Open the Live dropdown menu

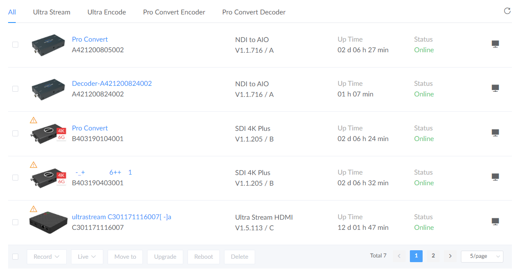87,257
